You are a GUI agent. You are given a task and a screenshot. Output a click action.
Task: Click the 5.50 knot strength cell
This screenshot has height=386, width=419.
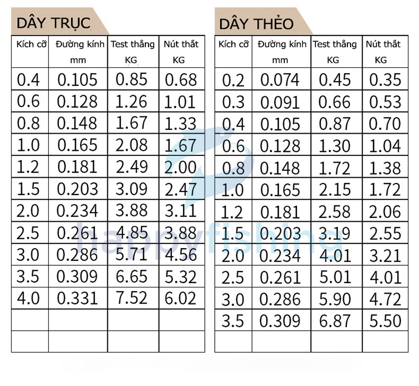(385, 320)
